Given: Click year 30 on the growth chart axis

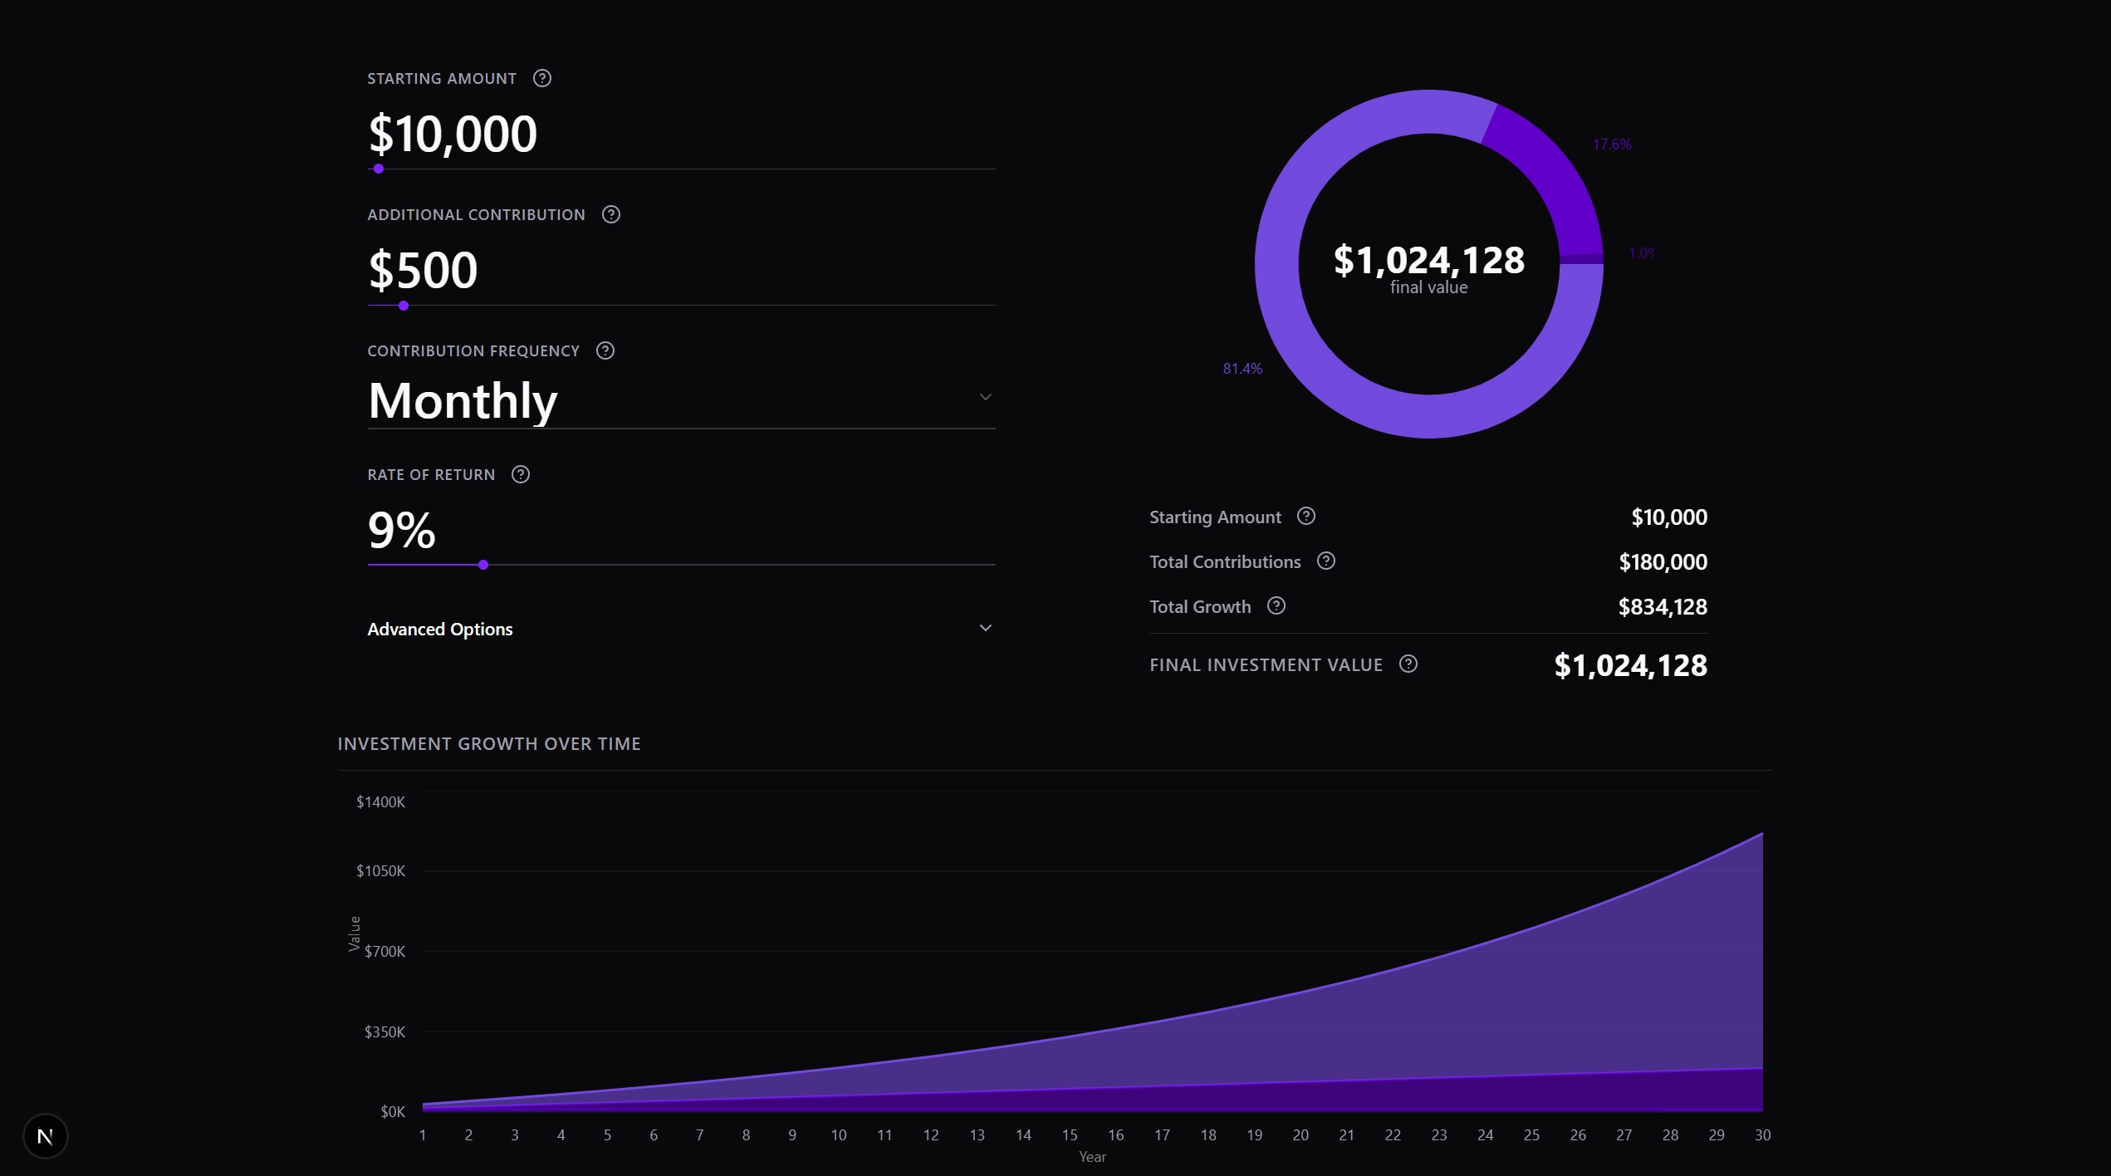Looking at the screenshot, I should pos(1762,1135).
